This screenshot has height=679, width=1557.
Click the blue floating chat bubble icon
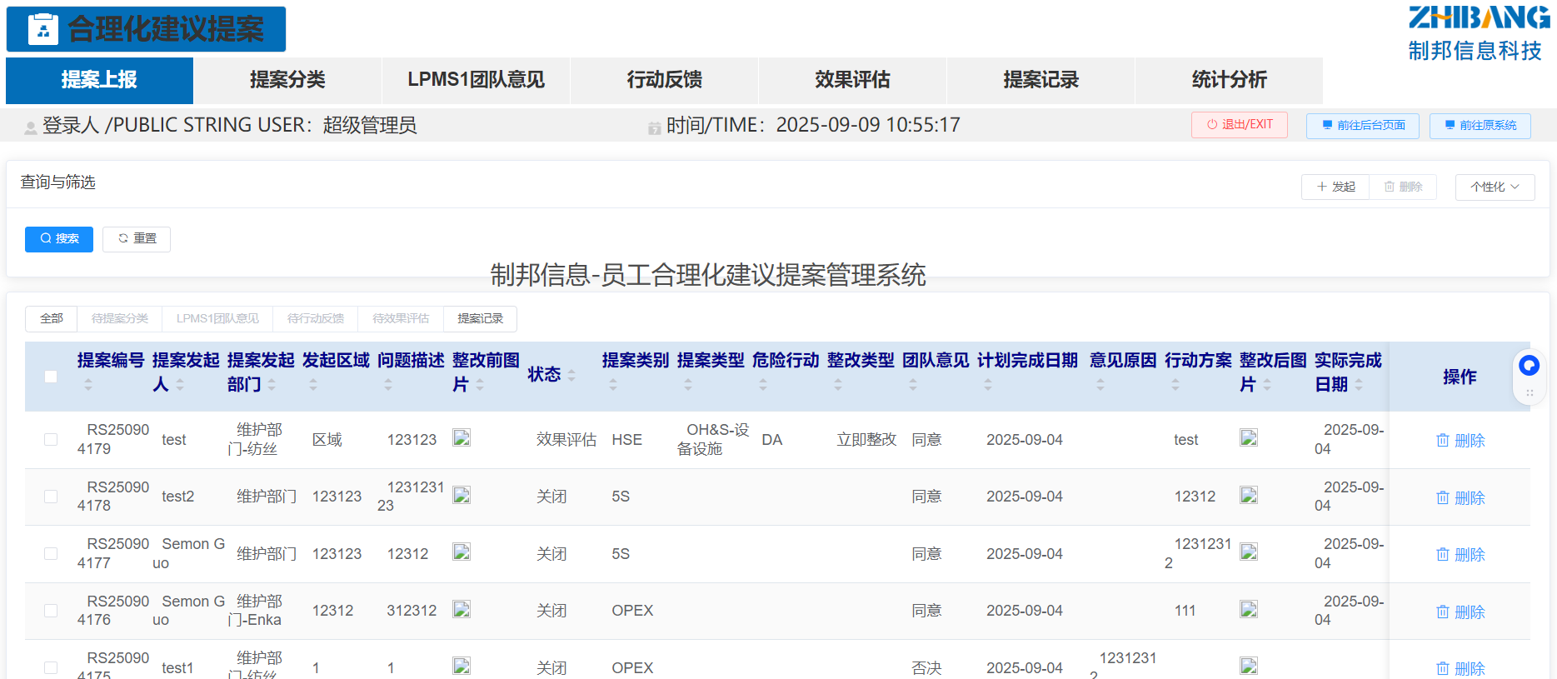[1529, 366]
